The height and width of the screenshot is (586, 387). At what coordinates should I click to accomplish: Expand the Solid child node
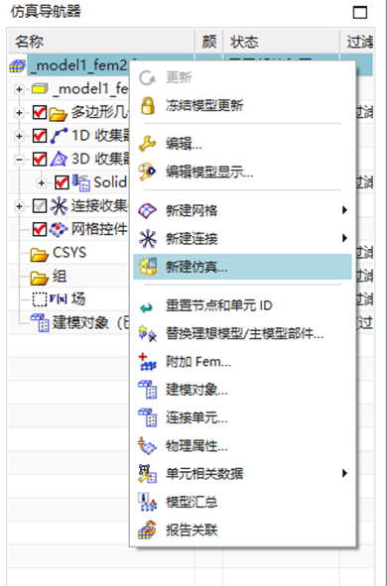pyautogui.click(x=41, y=182)
